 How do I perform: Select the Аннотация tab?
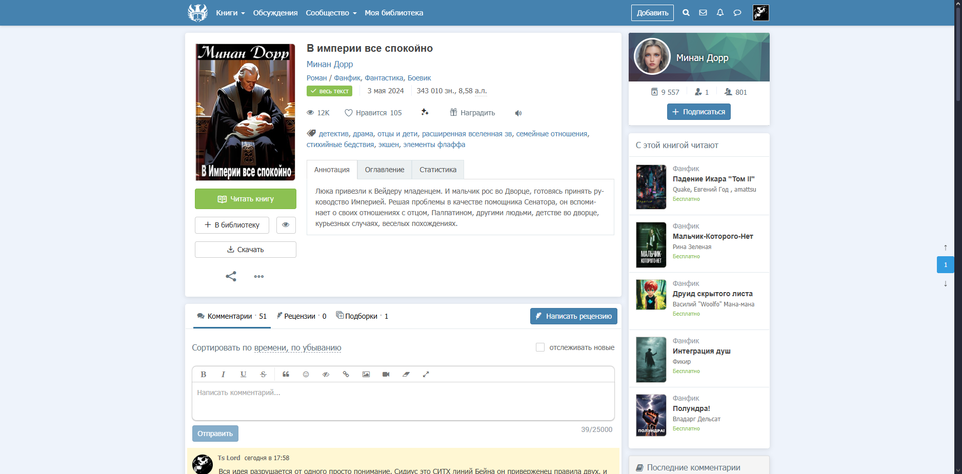pos(332,170)
